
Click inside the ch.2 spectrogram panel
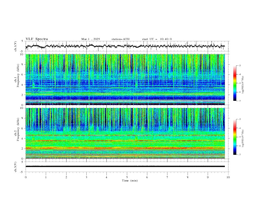[x=125, y=133]
